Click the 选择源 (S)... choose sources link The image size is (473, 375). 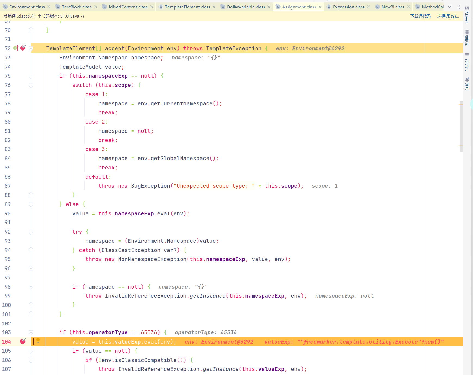pos(448,16)
